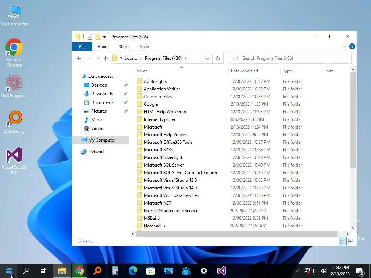Open Settings gear on the taskbar

pos(204,271)
